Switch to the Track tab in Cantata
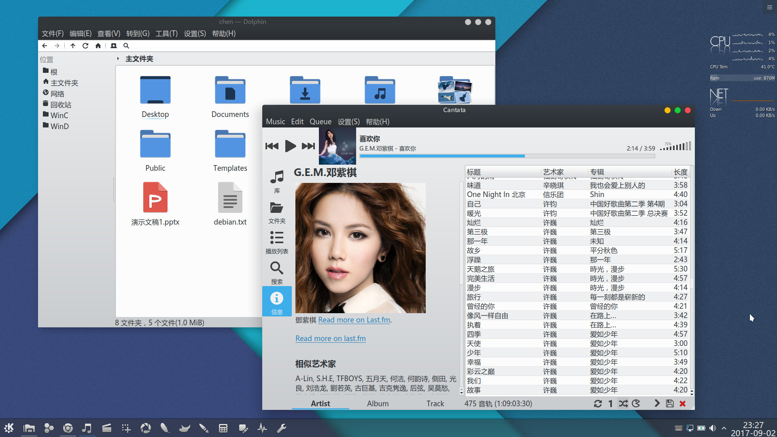Screen dimensions: 777x437 (x=435, y=403)
